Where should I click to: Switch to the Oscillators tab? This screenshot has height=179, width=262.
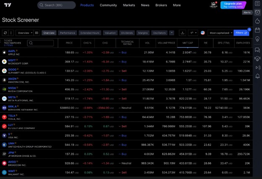point(160,33)
